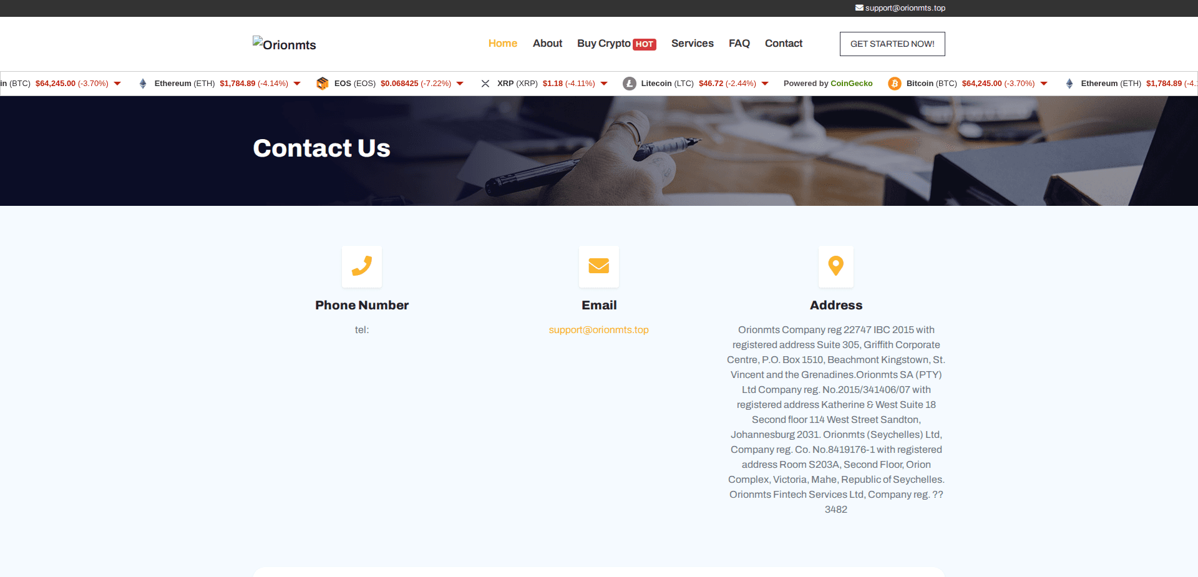
Task: Click the HOT badge next to Buy Crypto
Action: point(645,44)
